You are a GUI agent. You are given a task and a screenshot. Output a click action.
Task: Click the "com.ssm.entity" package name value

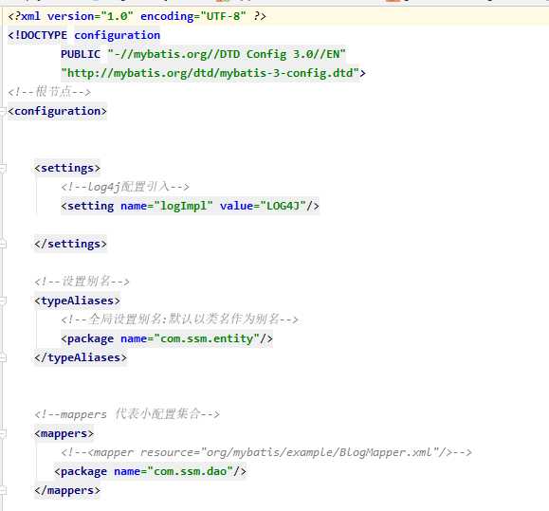[207, 338]
